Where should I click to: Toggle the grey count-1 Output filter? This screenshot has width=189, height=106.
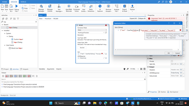click(x=20, y=76)
